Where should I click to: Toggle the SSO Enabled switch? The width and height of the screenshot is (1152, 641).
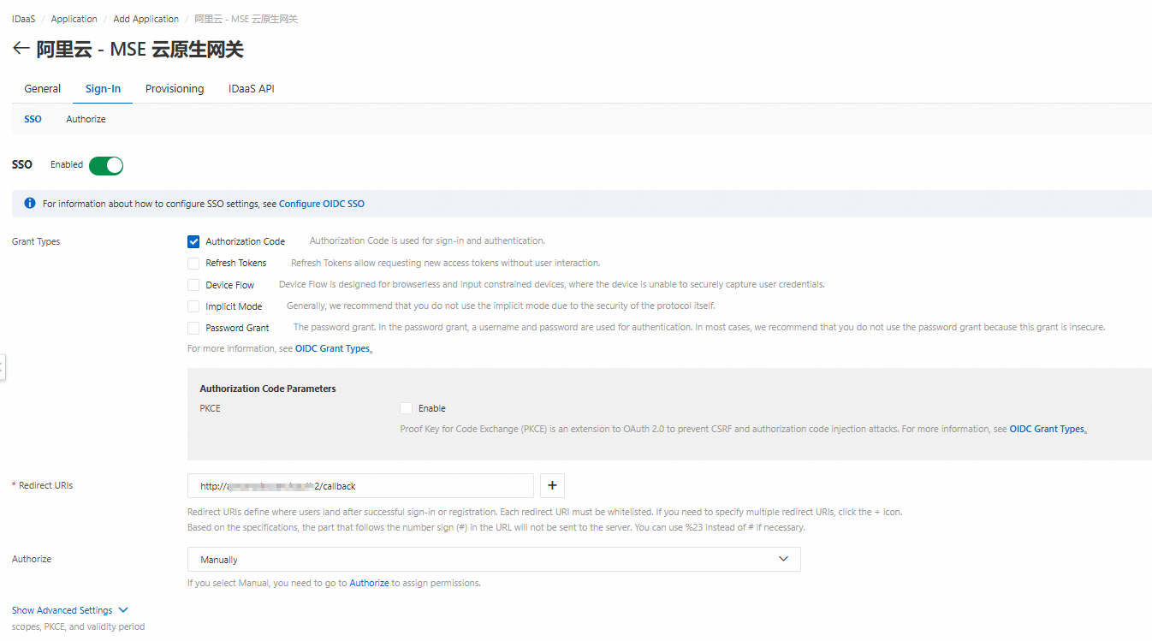tap(106, 165)
